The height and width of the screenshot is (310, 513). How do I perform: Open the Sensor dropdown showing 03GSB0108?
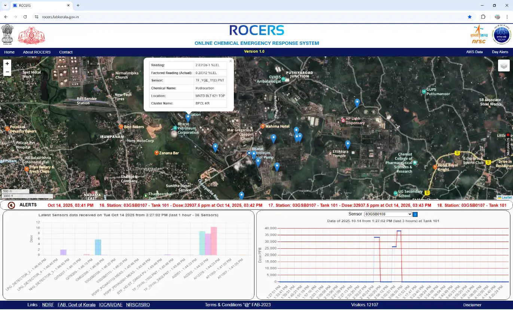[388, 214]
